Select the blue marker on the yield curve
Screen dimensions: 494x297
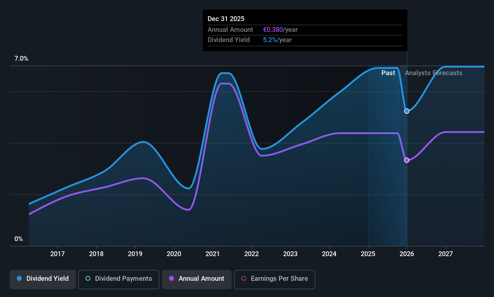pyautogui.click(x=406, y=111)
